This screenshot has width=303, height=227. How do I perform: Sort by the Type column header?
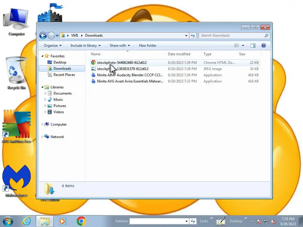219,54
